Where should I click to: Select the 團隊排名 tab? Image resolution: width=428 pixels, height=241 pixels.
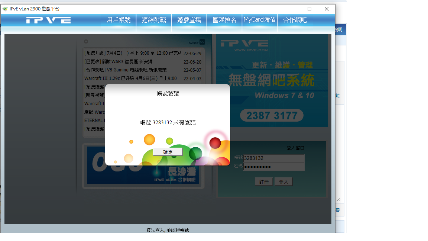[x=224, y=20]
